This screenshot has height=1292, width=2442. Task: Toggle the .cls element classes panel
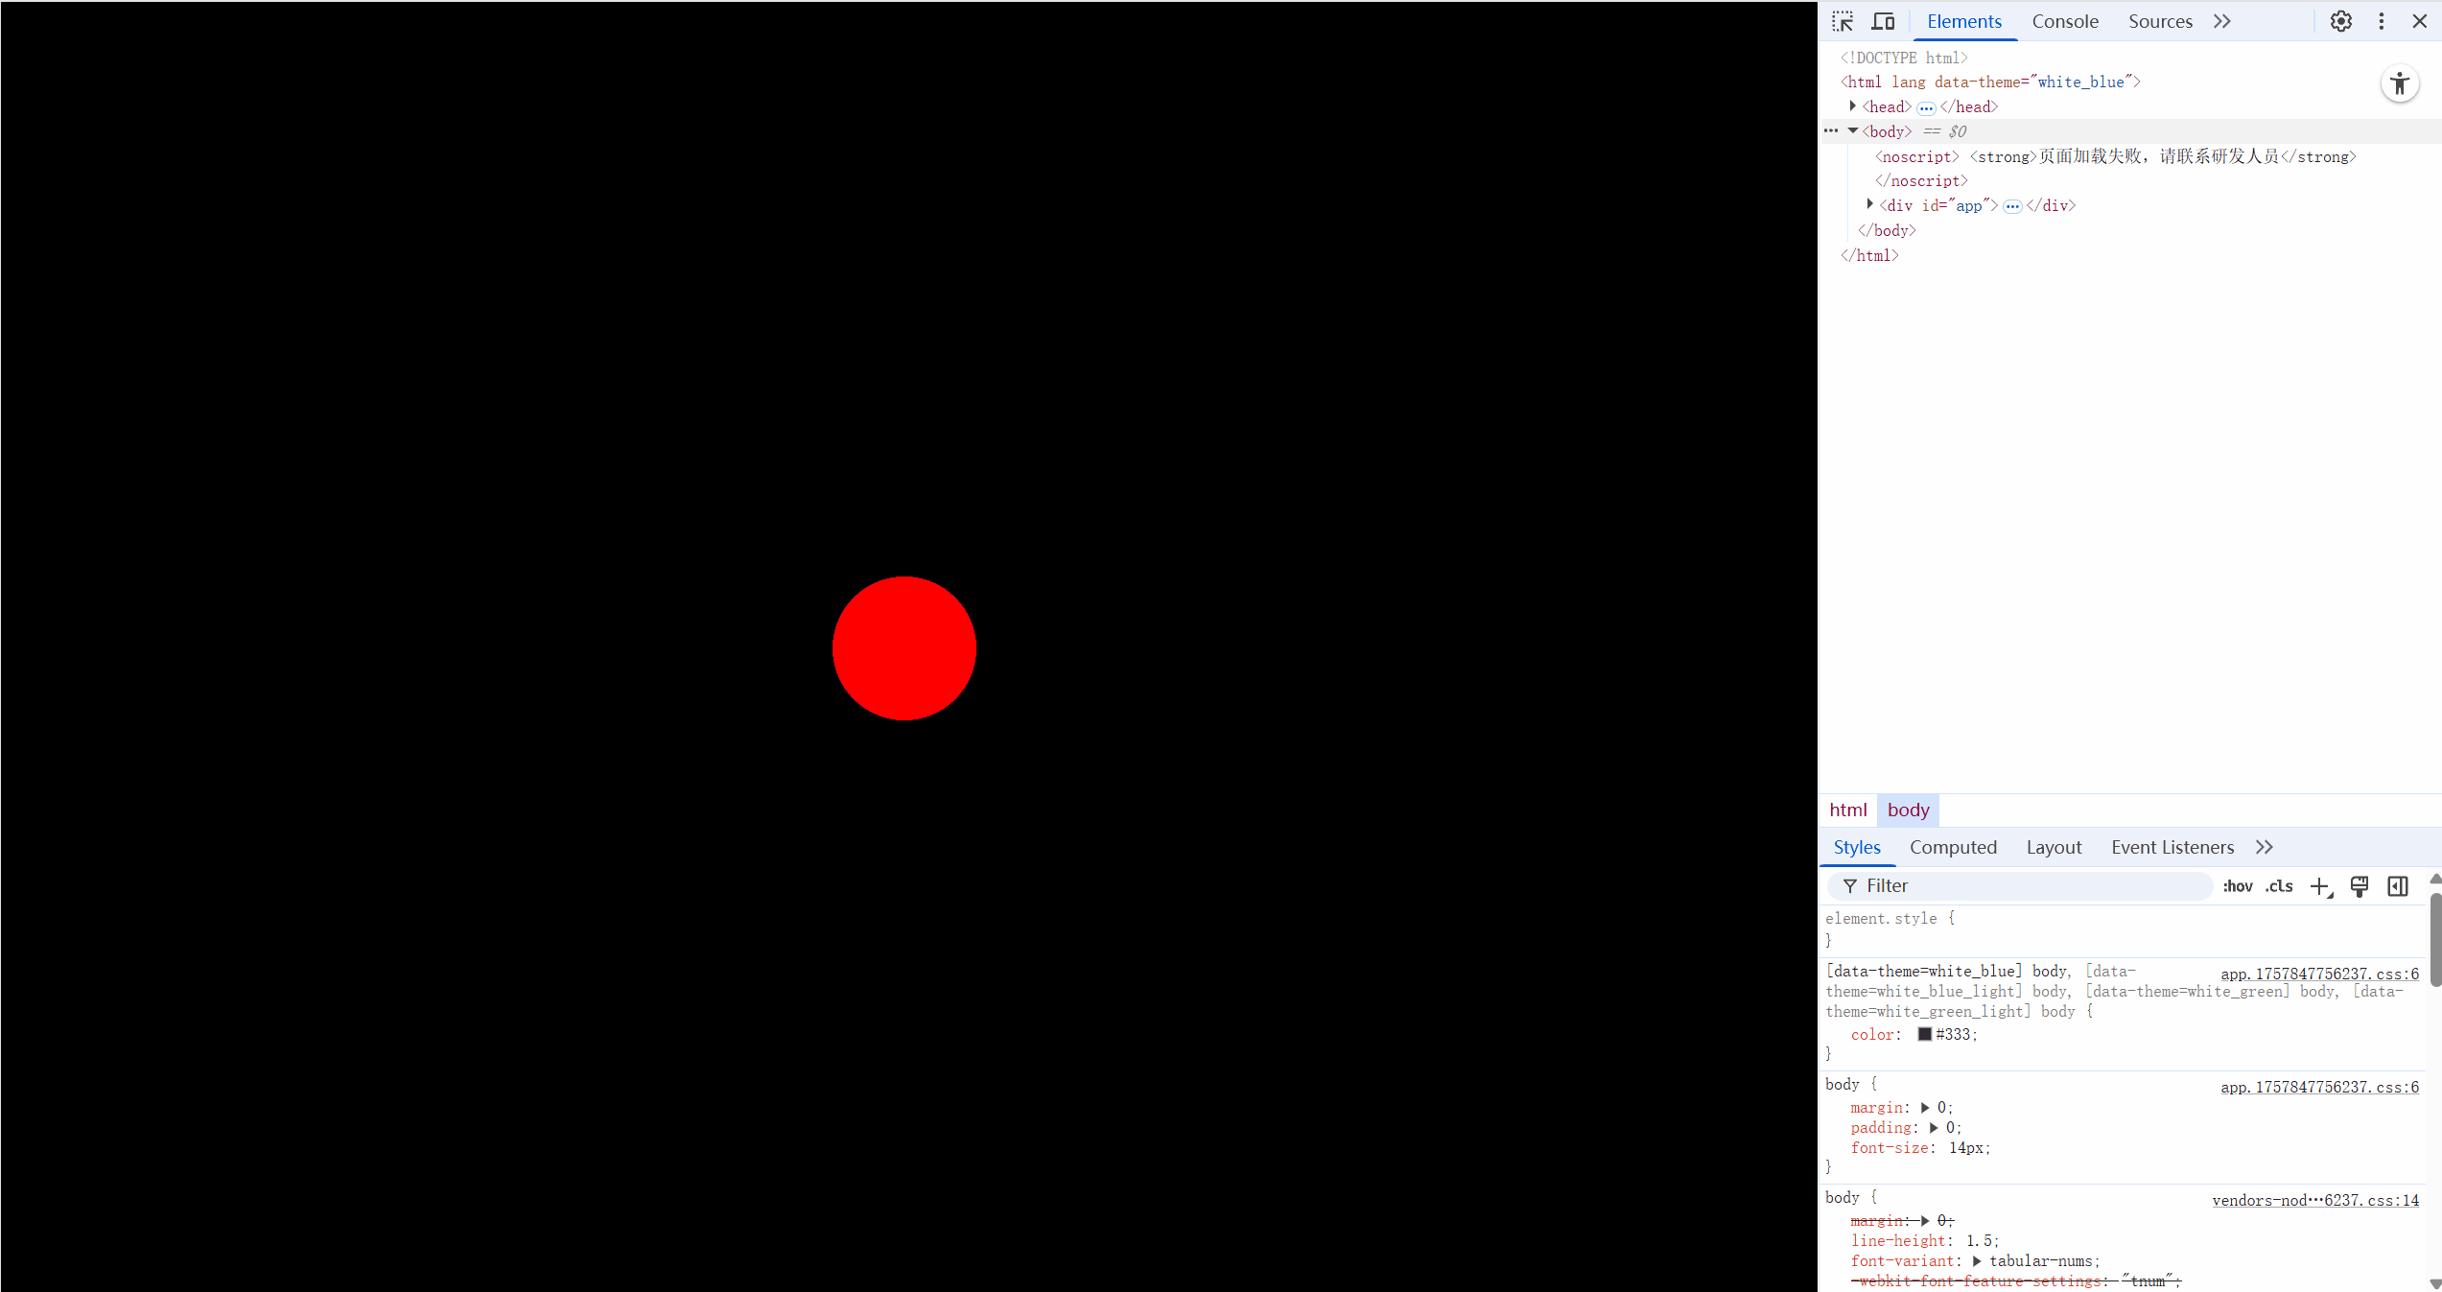point(2279,886)
